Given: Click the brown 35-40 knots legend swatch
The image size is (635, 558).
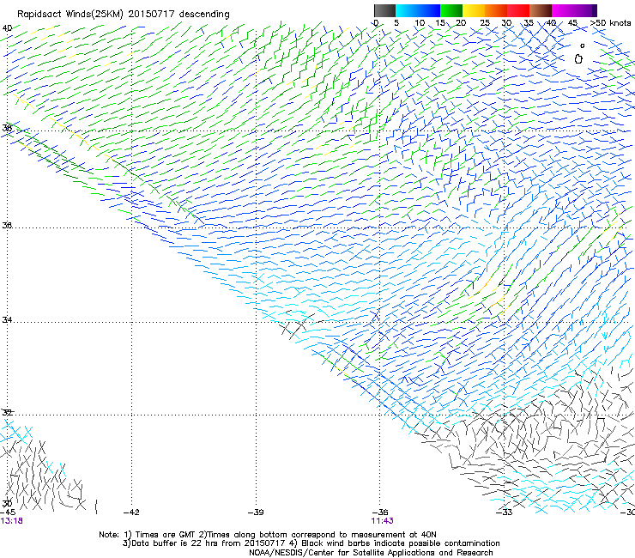Looking at the screenshot, I should (541, 10).
